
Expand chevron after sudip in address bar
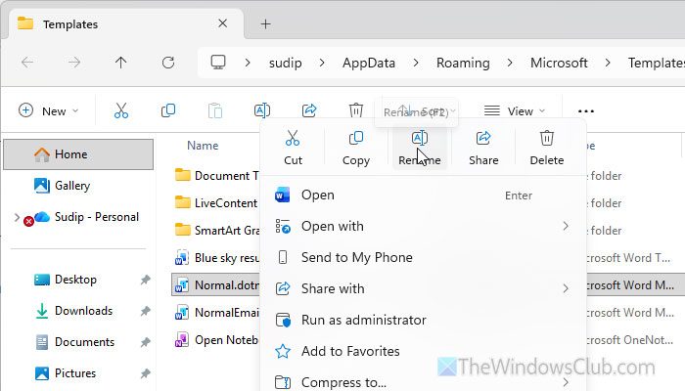point(322,63)
